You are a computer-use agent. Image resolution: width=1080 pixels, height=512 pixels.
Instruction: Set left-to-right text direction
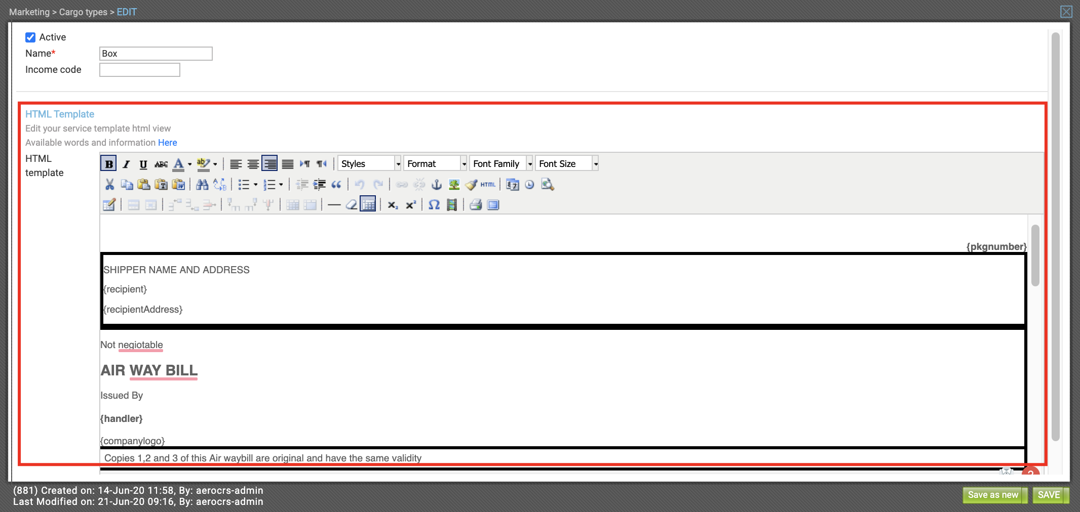tap(304, 163)
